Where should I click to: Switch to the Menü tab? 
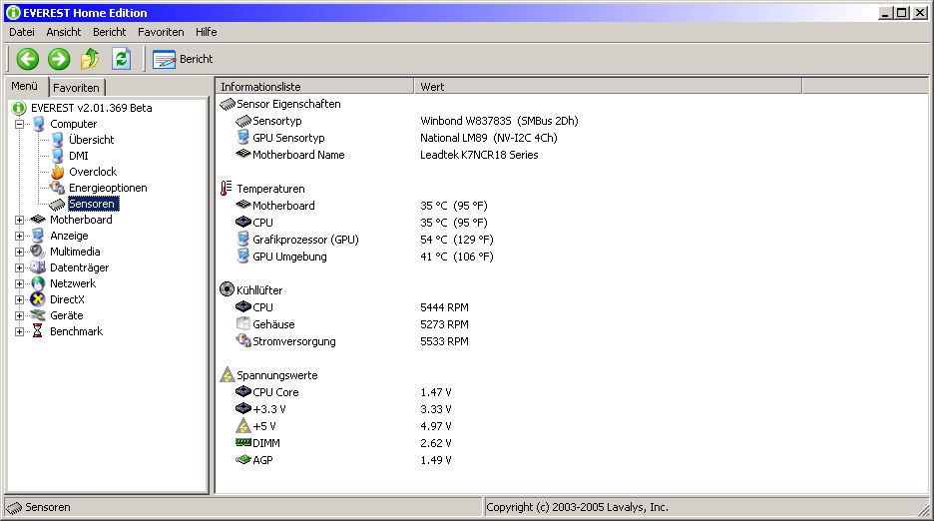24,87
